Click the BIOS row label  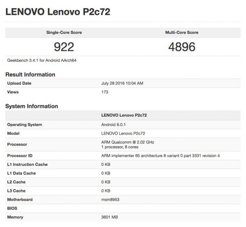12,208
